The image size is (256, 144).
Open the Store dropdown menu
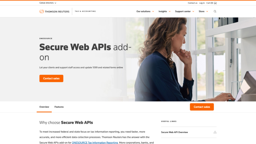click(203, 11)
